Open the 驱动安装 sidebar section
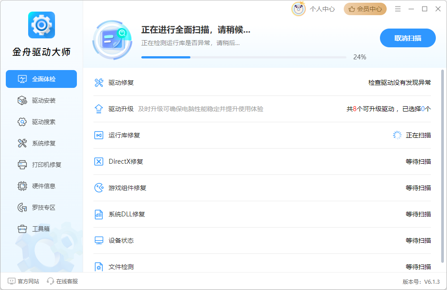The image size is (447, 290). [41, 100]
